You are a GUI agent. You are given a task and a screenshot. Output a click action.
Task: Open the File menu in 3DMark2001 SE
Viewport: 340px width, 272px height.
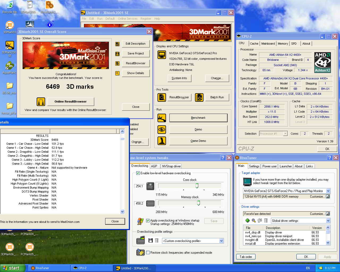[x=84, y=19]
